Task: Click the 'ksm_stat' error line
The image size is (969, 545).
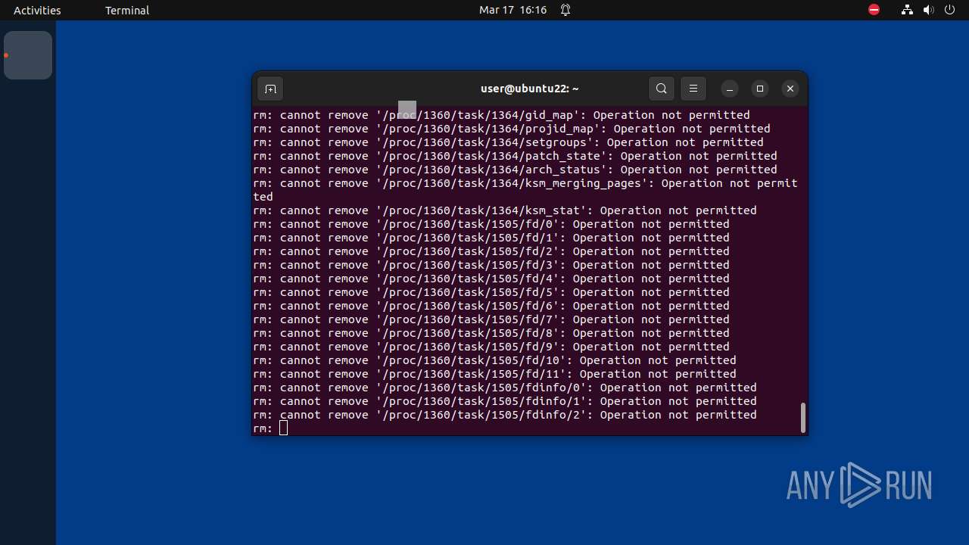Action: pyautogui.click(x=505, y=210)
